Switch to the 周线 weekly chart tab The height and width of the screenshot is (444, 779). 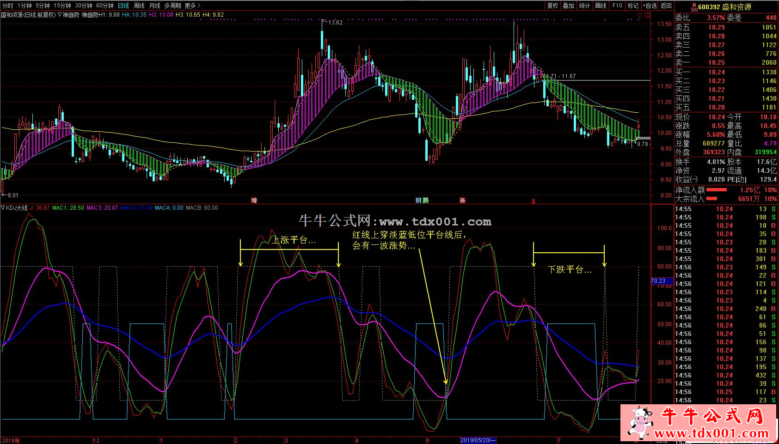(139, 6)
